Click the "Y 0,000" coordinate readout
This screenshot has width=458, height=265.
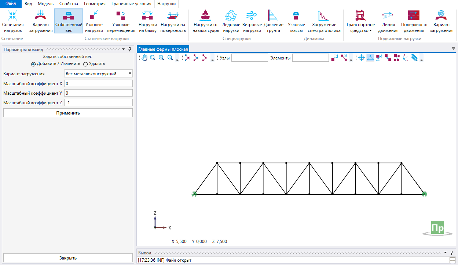click(199, 241)
